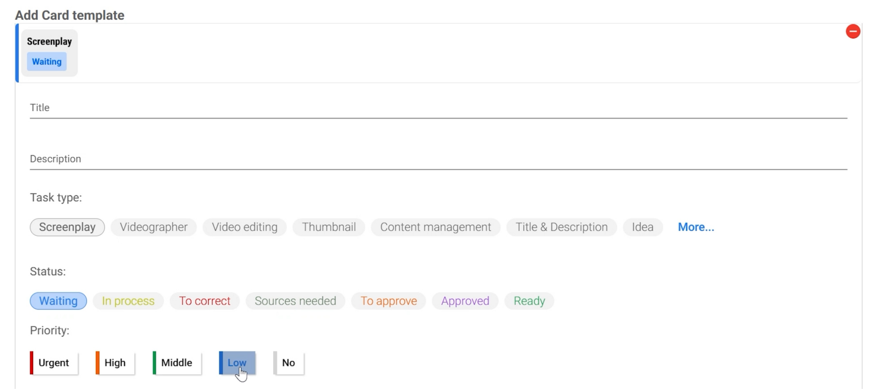
Task: Mark the status as Ready
Action: point(529,301)
